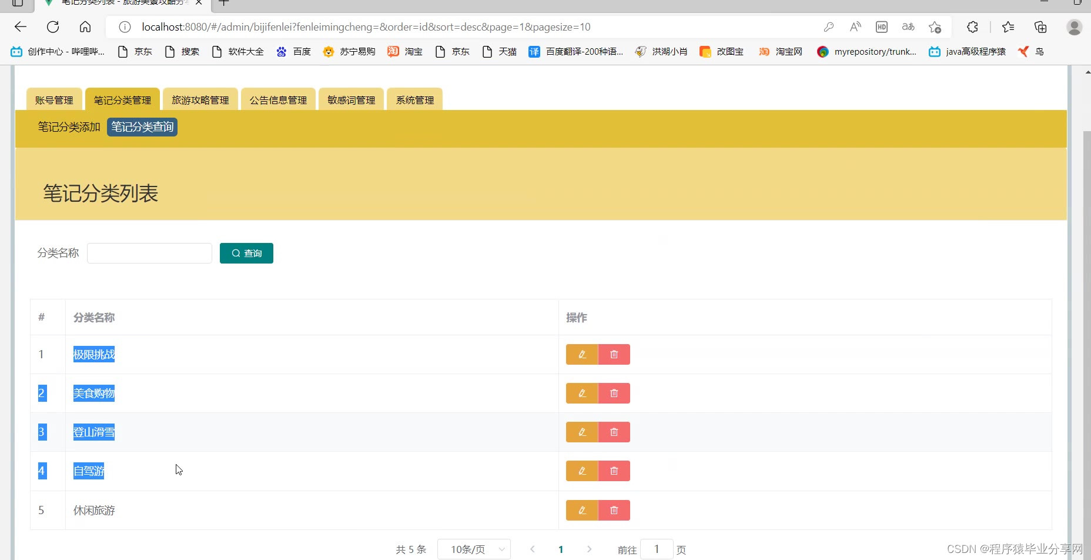This screenshot has width=1091, height=560.
Task: Open the password key icon in address bar
Action: click(x=829, y=27)
